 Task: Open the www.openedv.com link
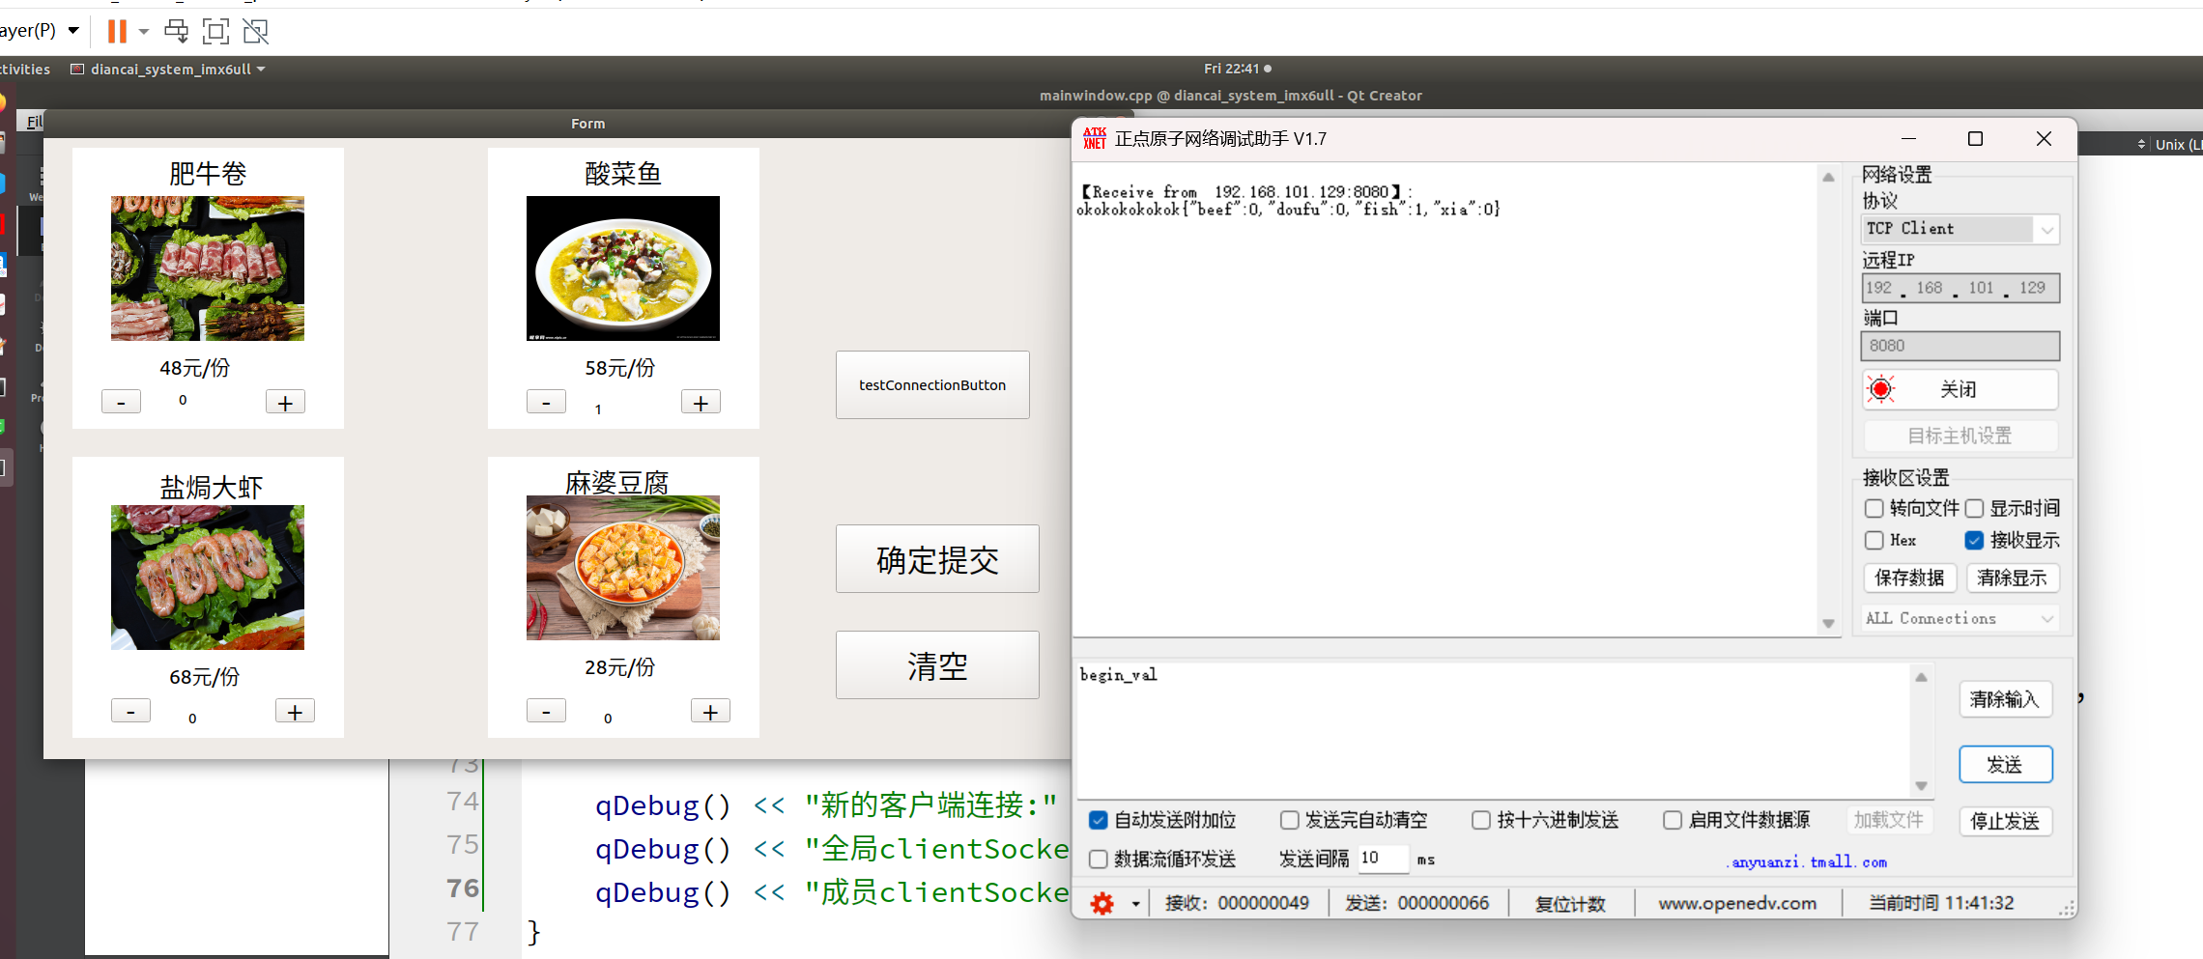(x=1737, y=903)
